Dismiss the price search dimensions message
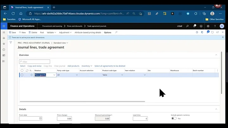Viewport: 228px width, 128px height. click(223, 37)
